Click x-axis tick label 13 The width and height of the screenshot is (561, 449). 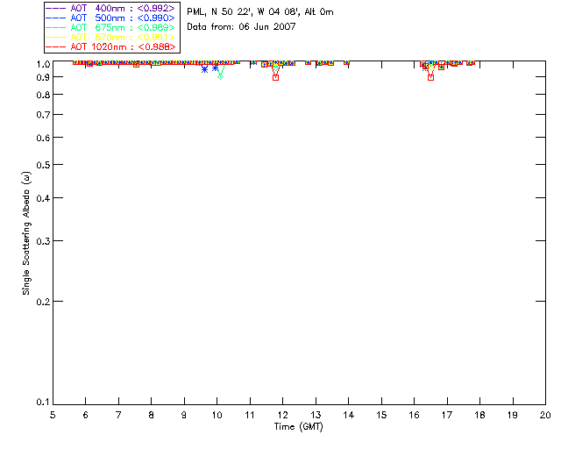[x=316, y=415]
